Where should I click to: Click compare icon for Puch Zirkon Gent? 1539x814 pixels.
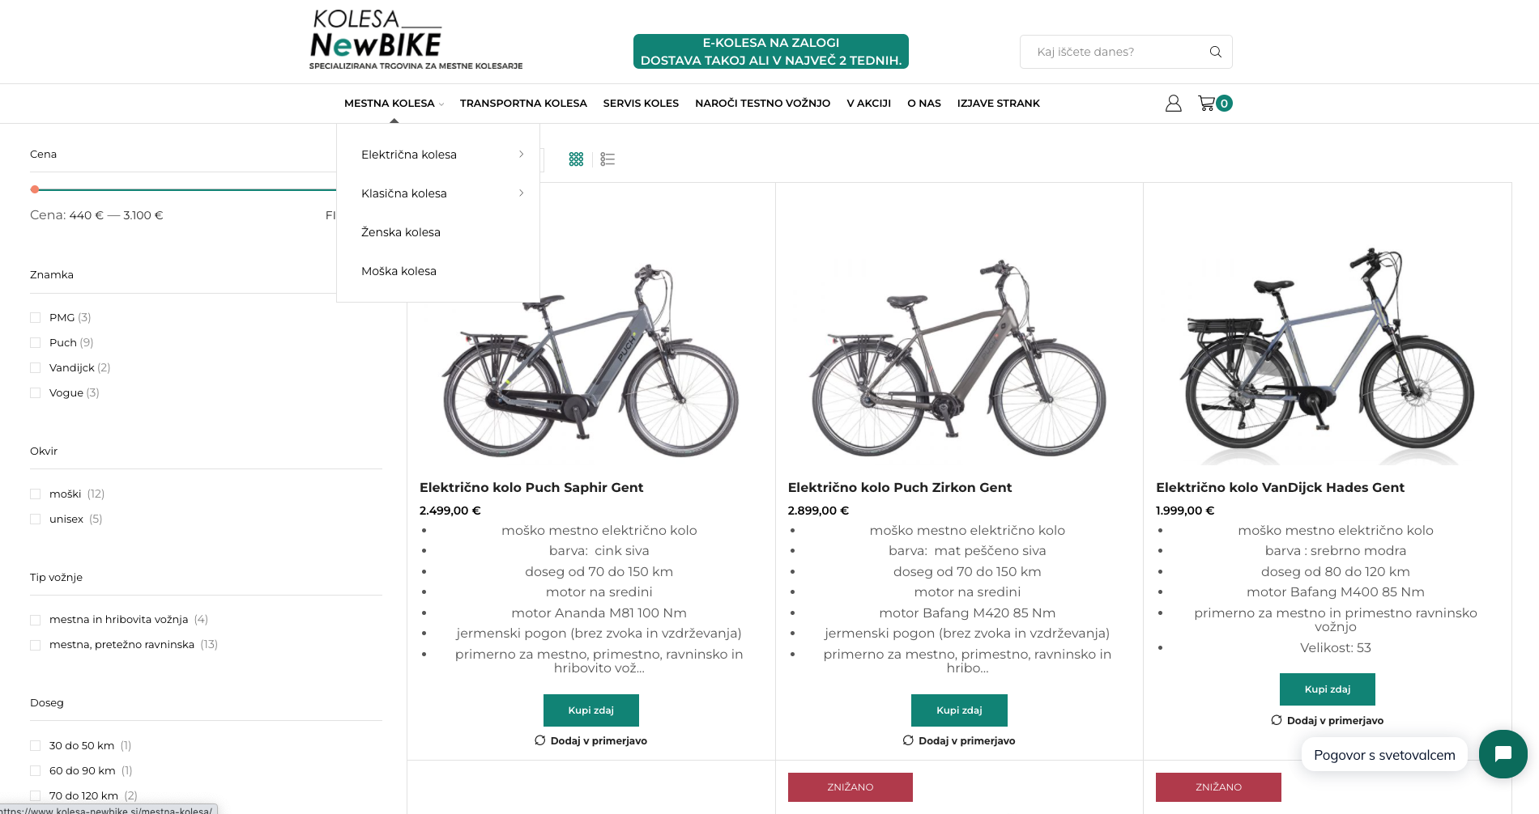[908, 740]
